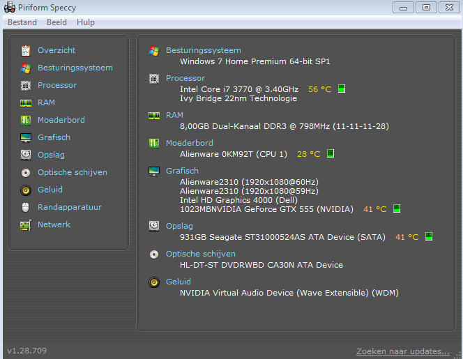Click the RAM heading in summary
The image size is (463, 359).
pyautogui.click(x=174, y=115)
